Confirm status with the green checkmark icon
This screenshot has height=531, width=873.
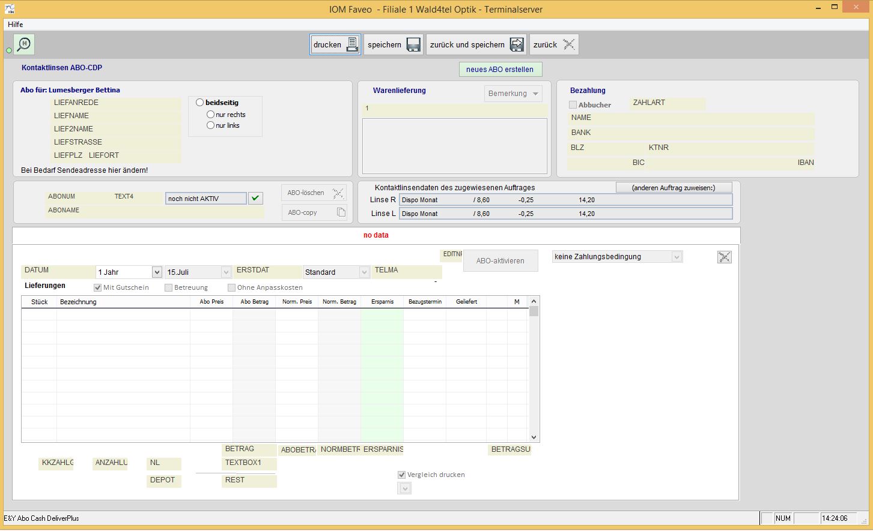click(255, 198)
